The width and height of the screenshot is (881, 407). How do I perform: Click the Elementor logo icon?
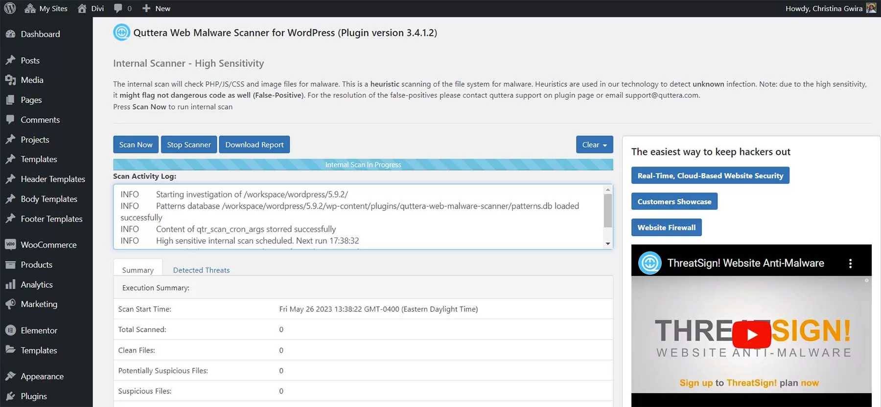tap(10, 330)
